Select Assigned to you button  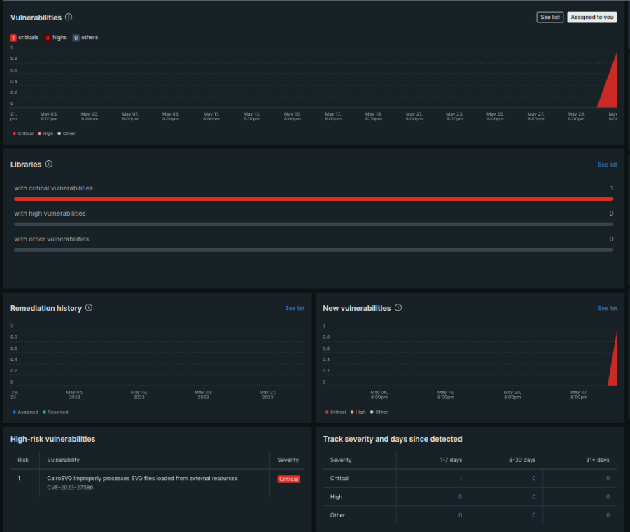(x=591, y=17)
